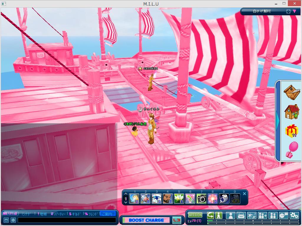Toggle the minimap fullscreen icon
Image resolution: width=302 pixels, height=226 pixels.
coord(288,11)
